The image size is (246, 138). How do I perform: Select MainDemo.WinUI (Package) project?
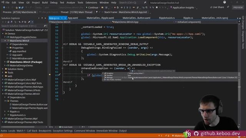click(x=26, y=62)
